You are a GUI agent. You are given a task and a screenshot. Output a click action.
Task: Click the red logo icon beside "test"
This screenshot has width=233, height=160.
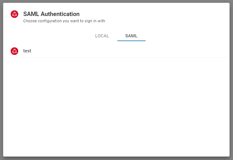coord(14,51)
